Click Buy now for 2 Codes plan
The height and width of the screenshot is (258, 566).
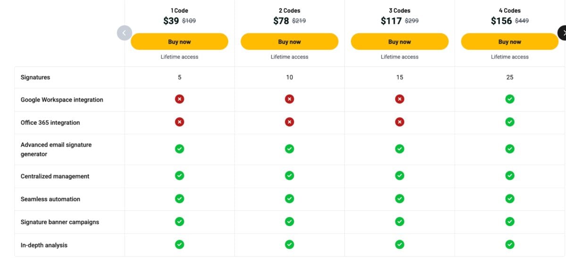click(x=290, y=41)
